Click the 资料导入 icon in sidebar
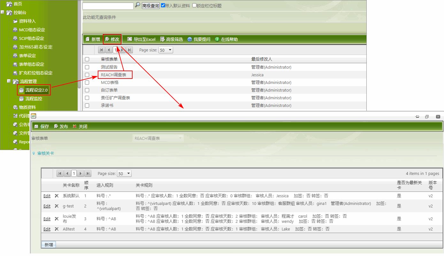The width and height of the screenshot is (444, 256). [15, 21]
